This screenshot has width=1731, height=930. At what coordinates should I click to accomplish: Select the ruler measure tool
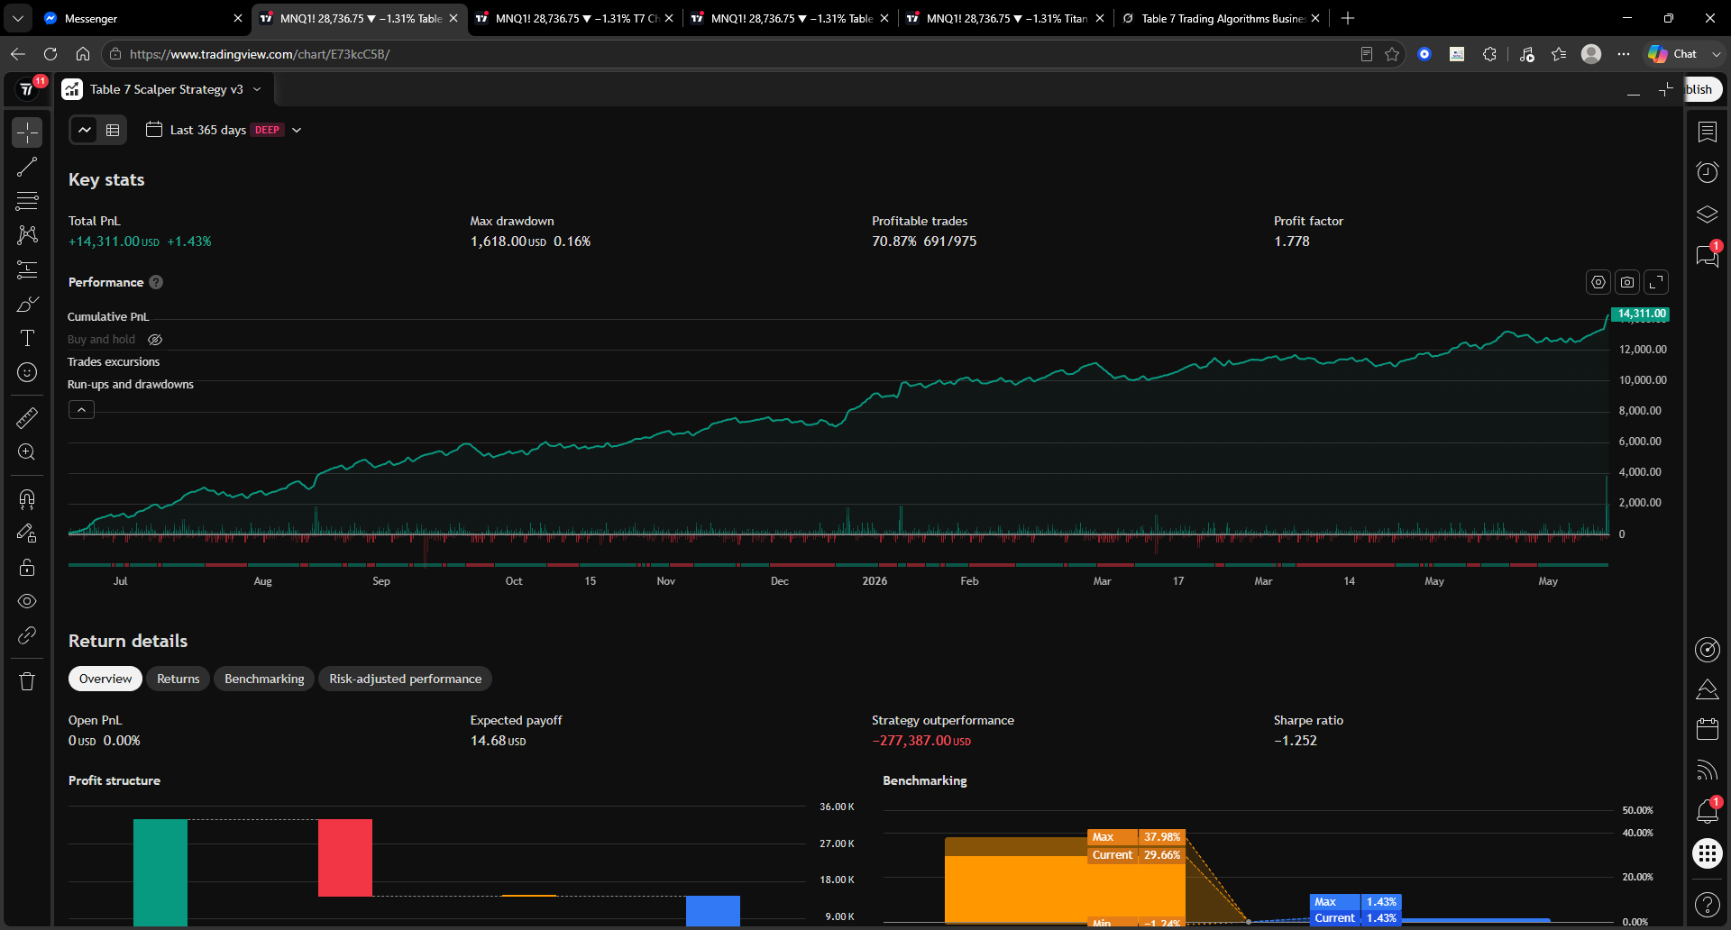[27, 417]
